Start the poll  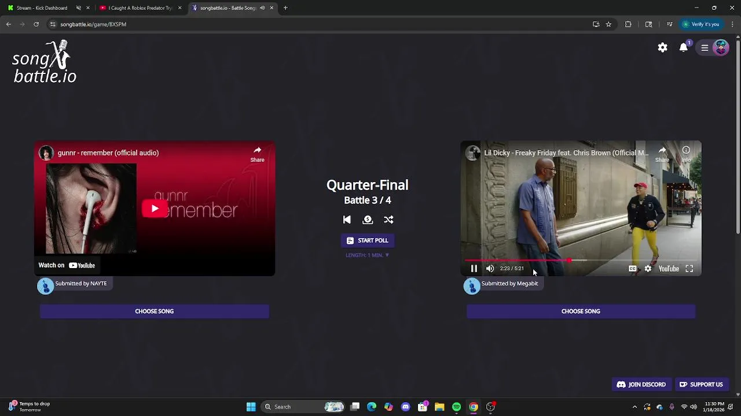tap(368, 240)
